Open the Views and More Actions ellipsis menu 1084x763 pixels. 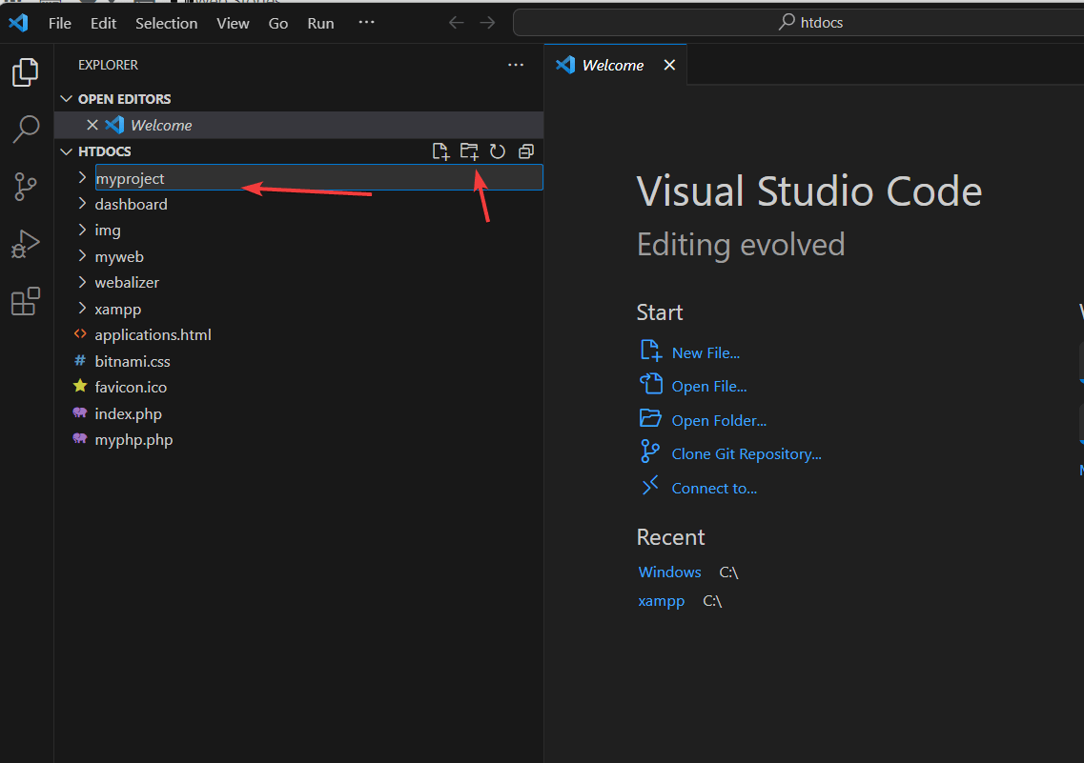click(x=516, y=65)
